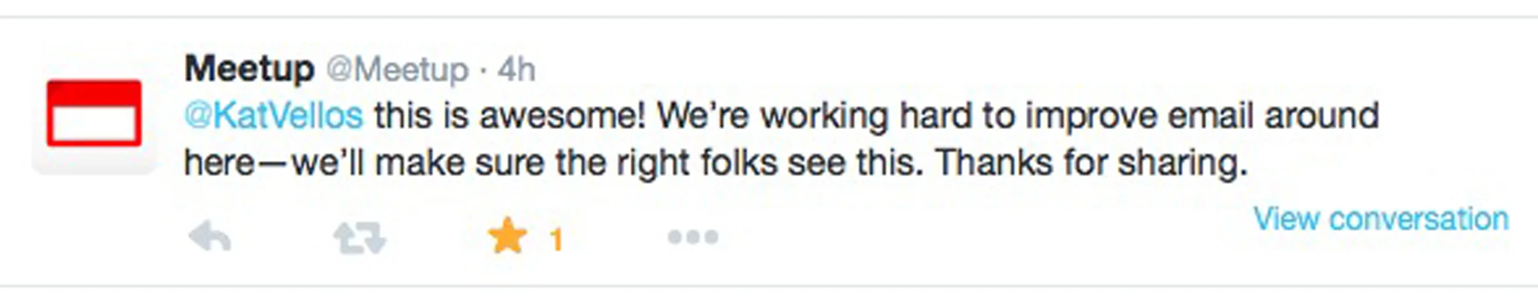Click the red Meetup logo image
Viewport: 1538px width, 303px height.
94,113
